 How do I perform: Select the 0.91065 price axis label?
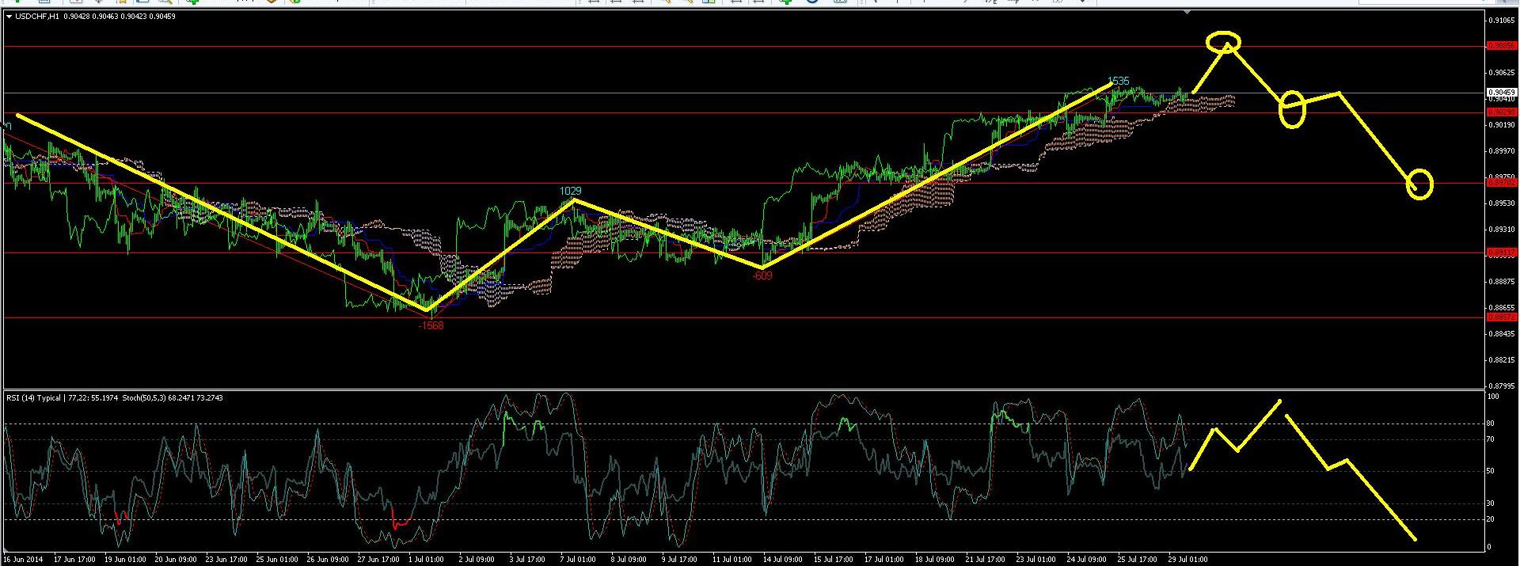click(x=1501, y=20)
